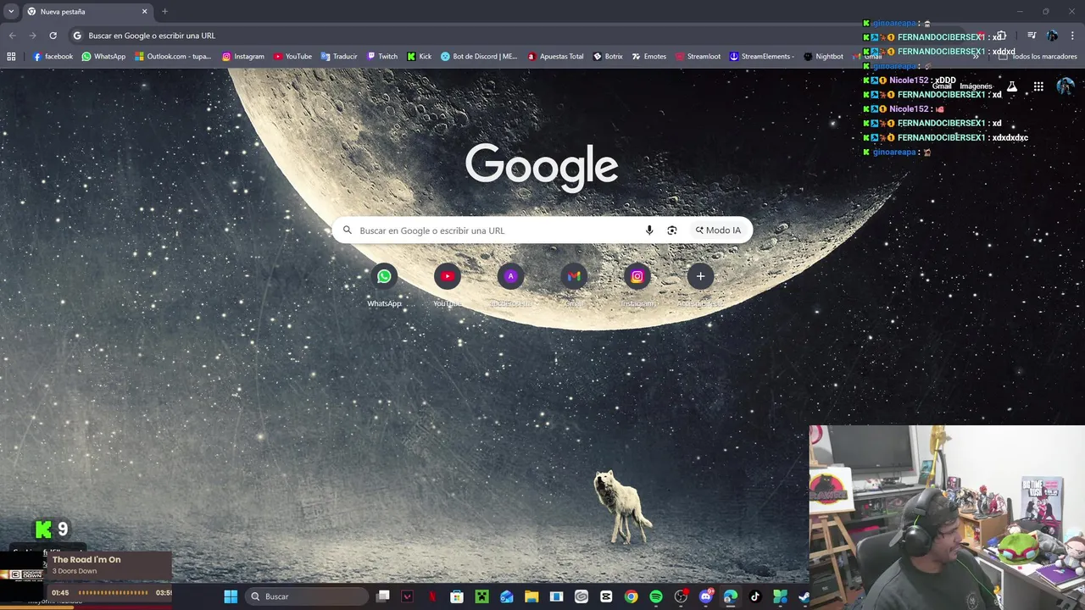Open CapCut from the taskbar

coord(606,596)
